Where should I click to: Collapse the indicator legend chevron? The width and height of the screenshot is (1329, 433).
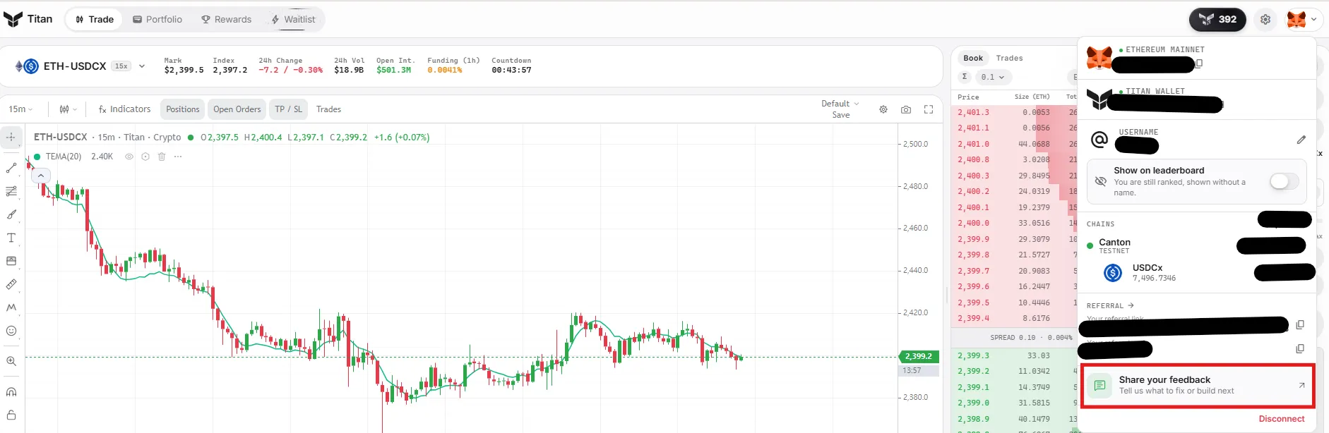41,176
